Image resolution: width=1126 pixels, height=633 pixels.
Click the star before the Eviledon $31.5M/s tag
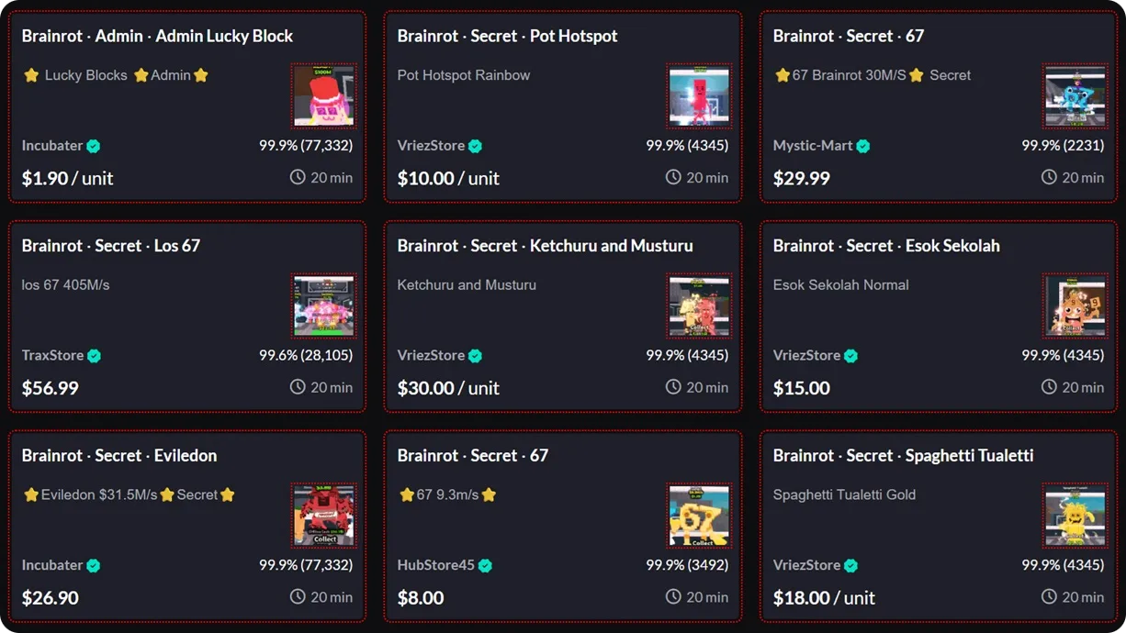tap(30, 494)
